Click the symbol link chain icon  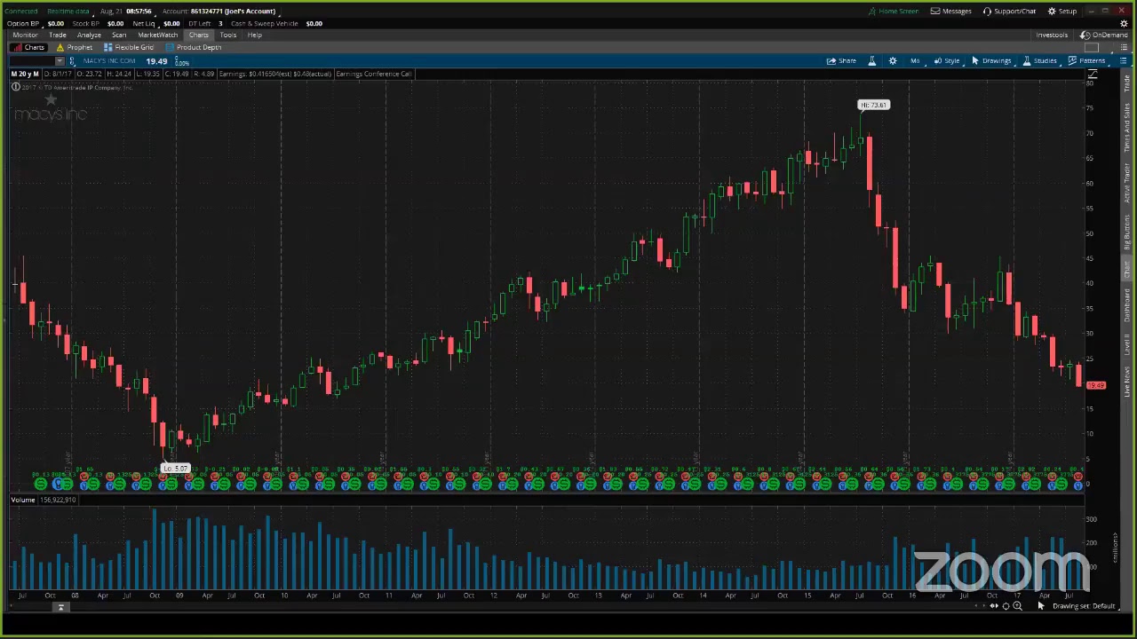pos(73,61)
